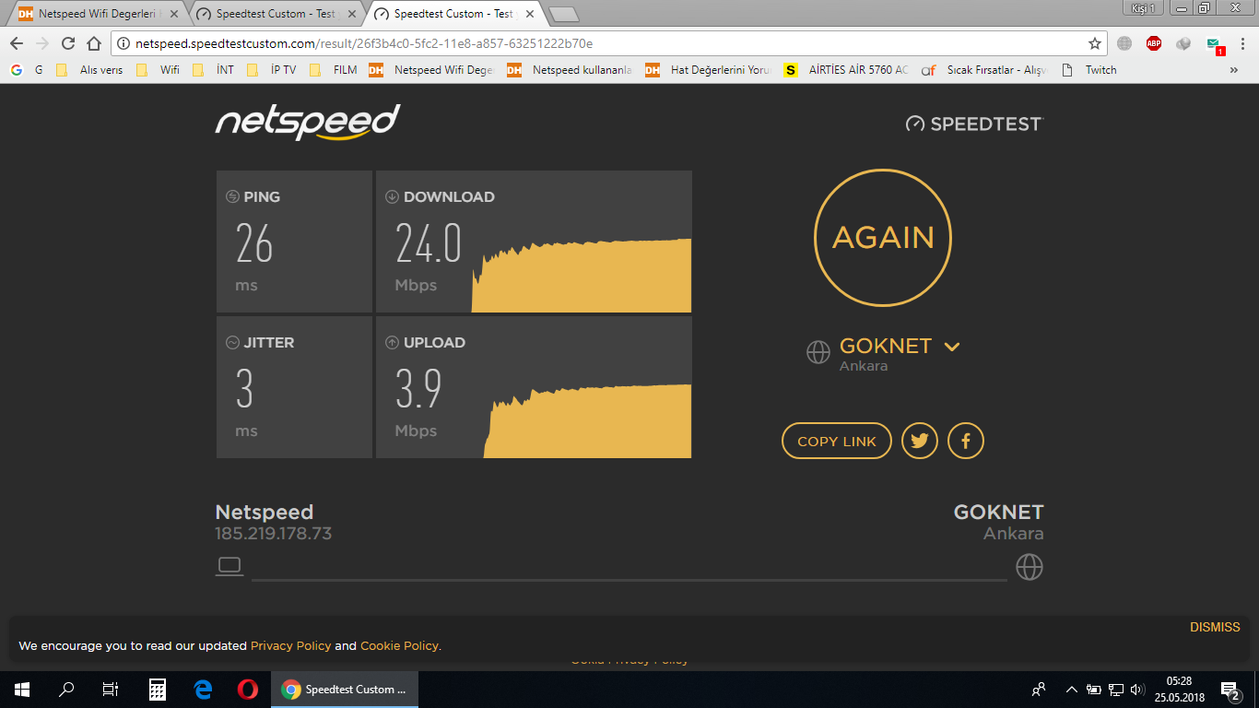Reload the page using refresh icon
The width and height of the screenshot is (1259, 708).
point(68,43)
